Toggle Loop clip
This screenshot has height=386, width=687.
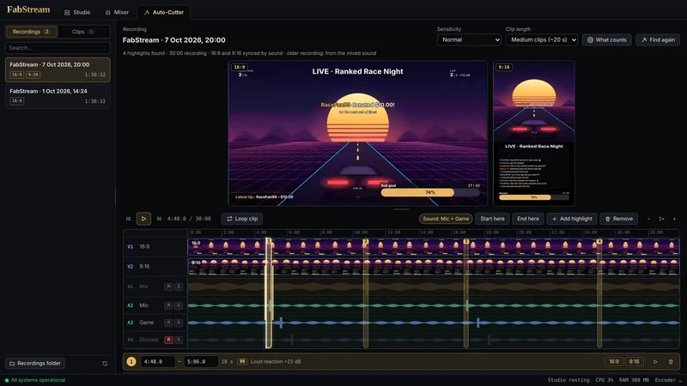click(x=242, y=219)
